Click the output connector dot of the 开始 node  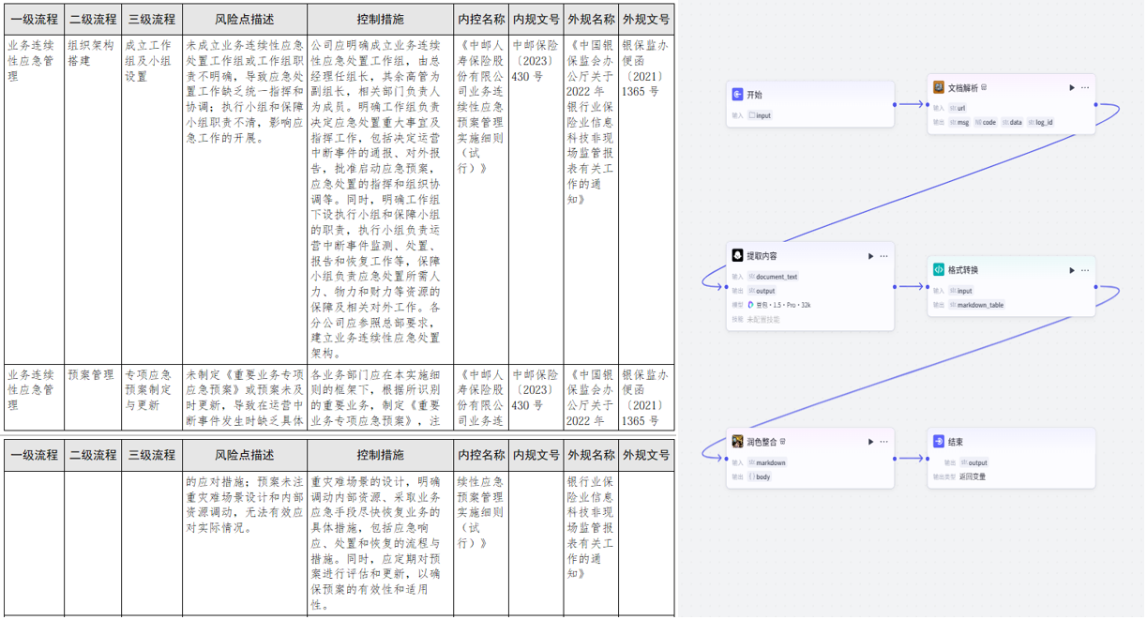(x=895, y=104)
